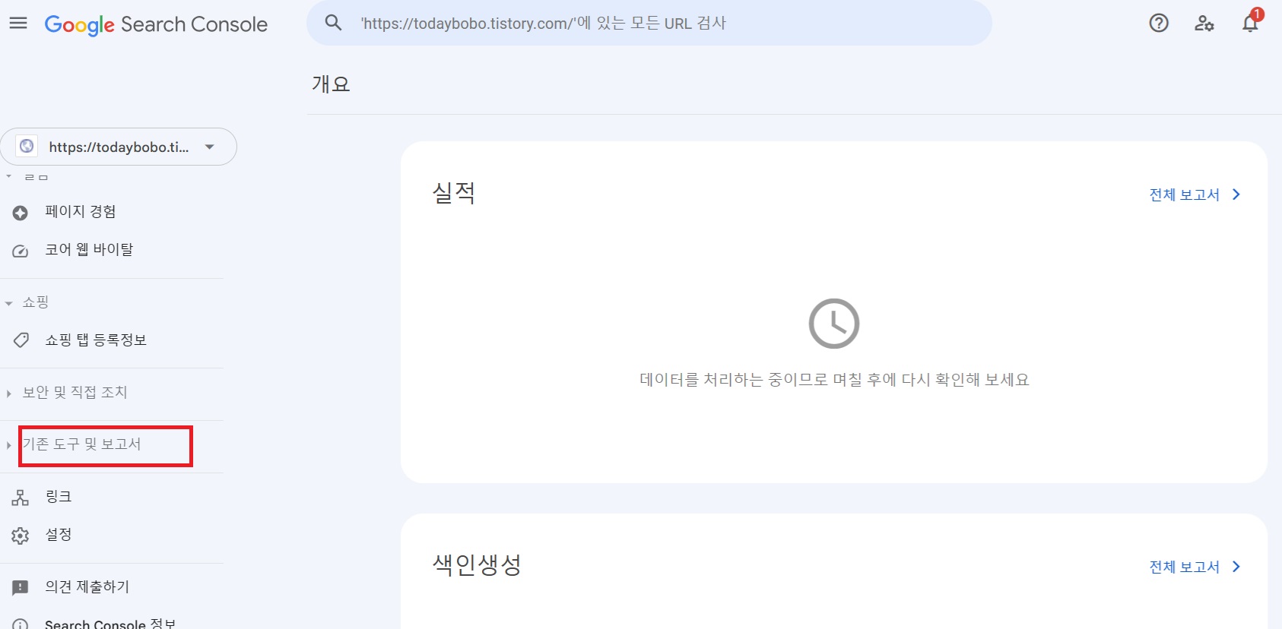The height and width of the screenshot is (629, 1282).
Task: Click the feedback speech bubble icon
Action: pos(21,587)
